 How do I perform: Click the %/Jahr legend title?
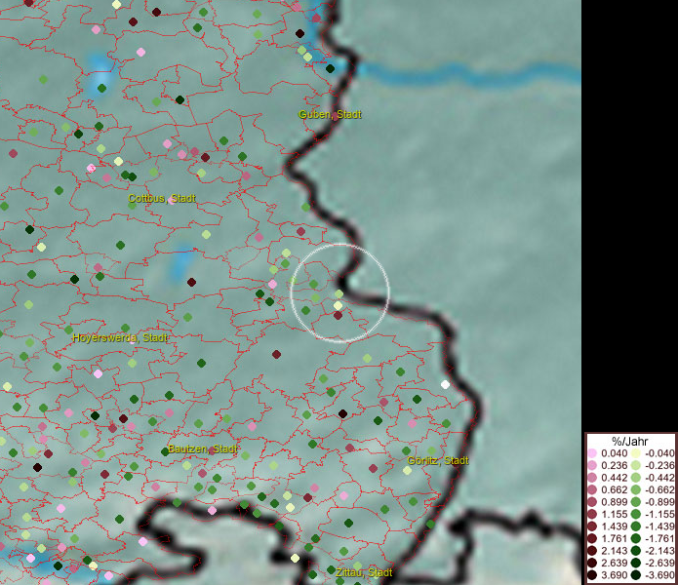coord(629,440)
